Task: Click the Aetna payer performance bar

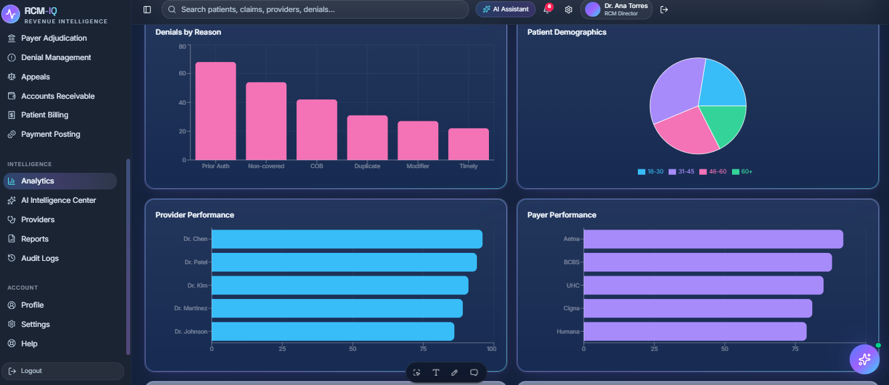Action: coord(713,239)
